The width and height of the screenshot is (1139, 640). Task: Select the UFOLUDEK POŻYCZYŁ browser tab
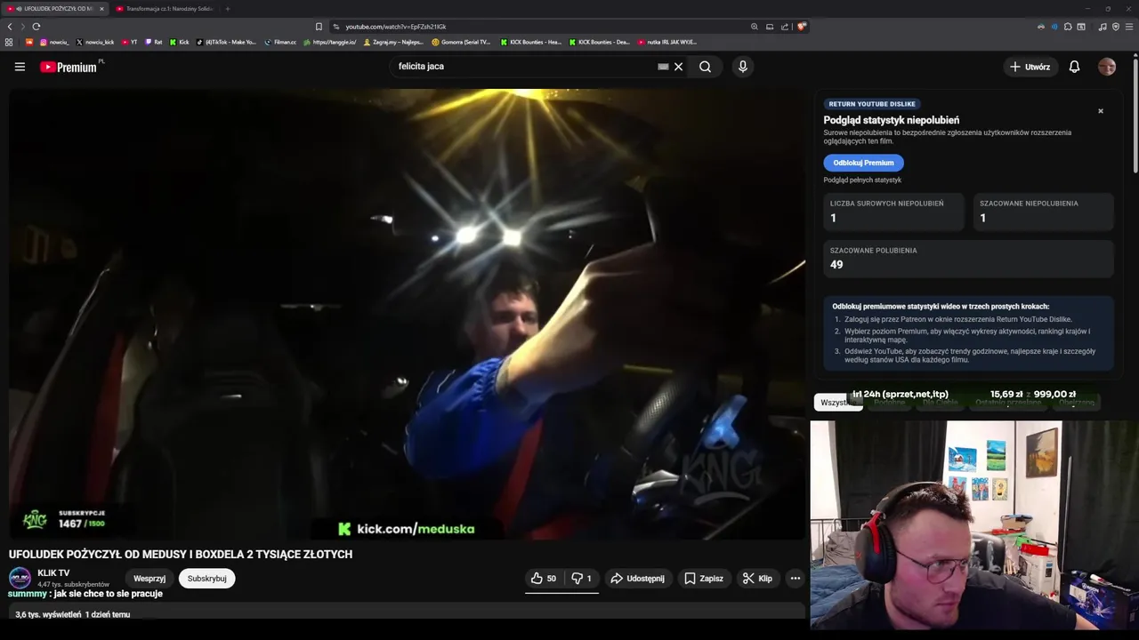point(55,9)
